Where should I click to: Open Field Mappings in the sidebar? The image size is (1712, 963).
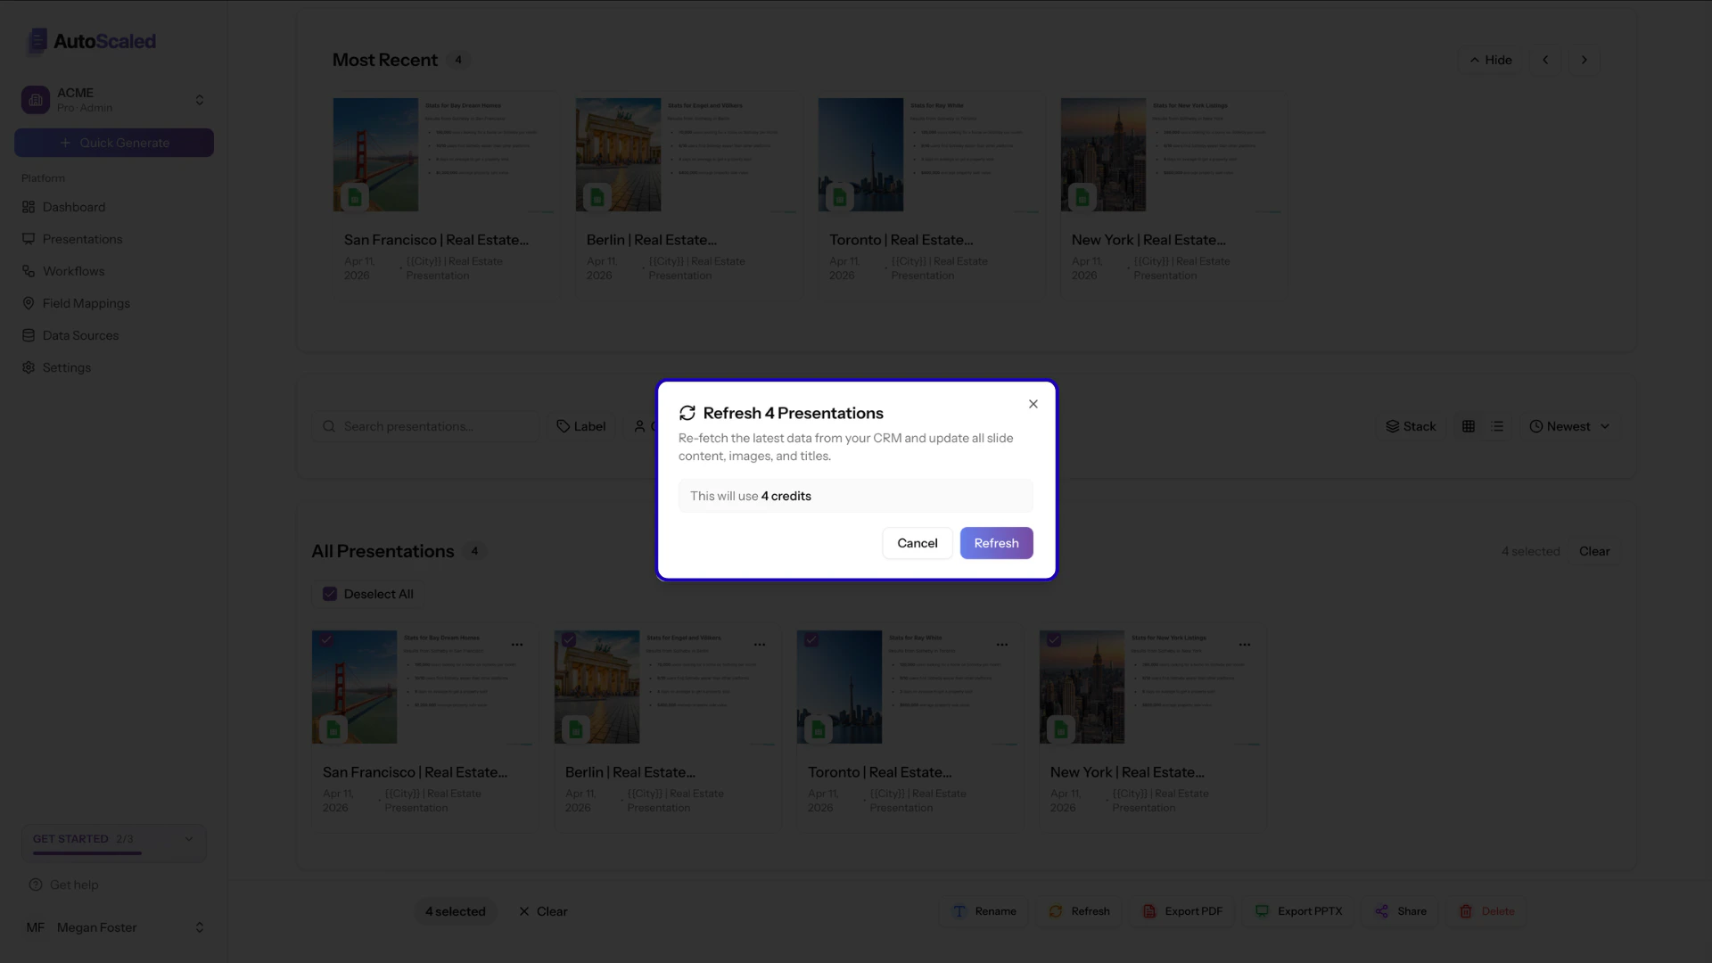(x=86, y=303)
